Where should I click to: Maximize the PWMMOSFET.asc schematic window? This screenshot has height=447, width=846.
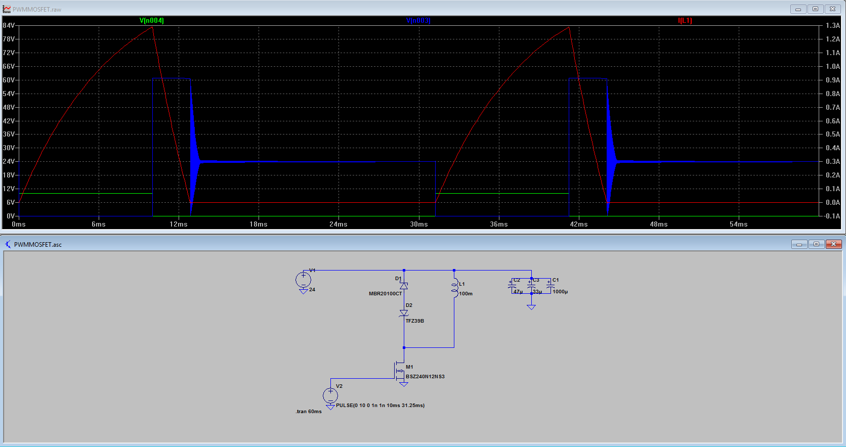tap(816, 244)
